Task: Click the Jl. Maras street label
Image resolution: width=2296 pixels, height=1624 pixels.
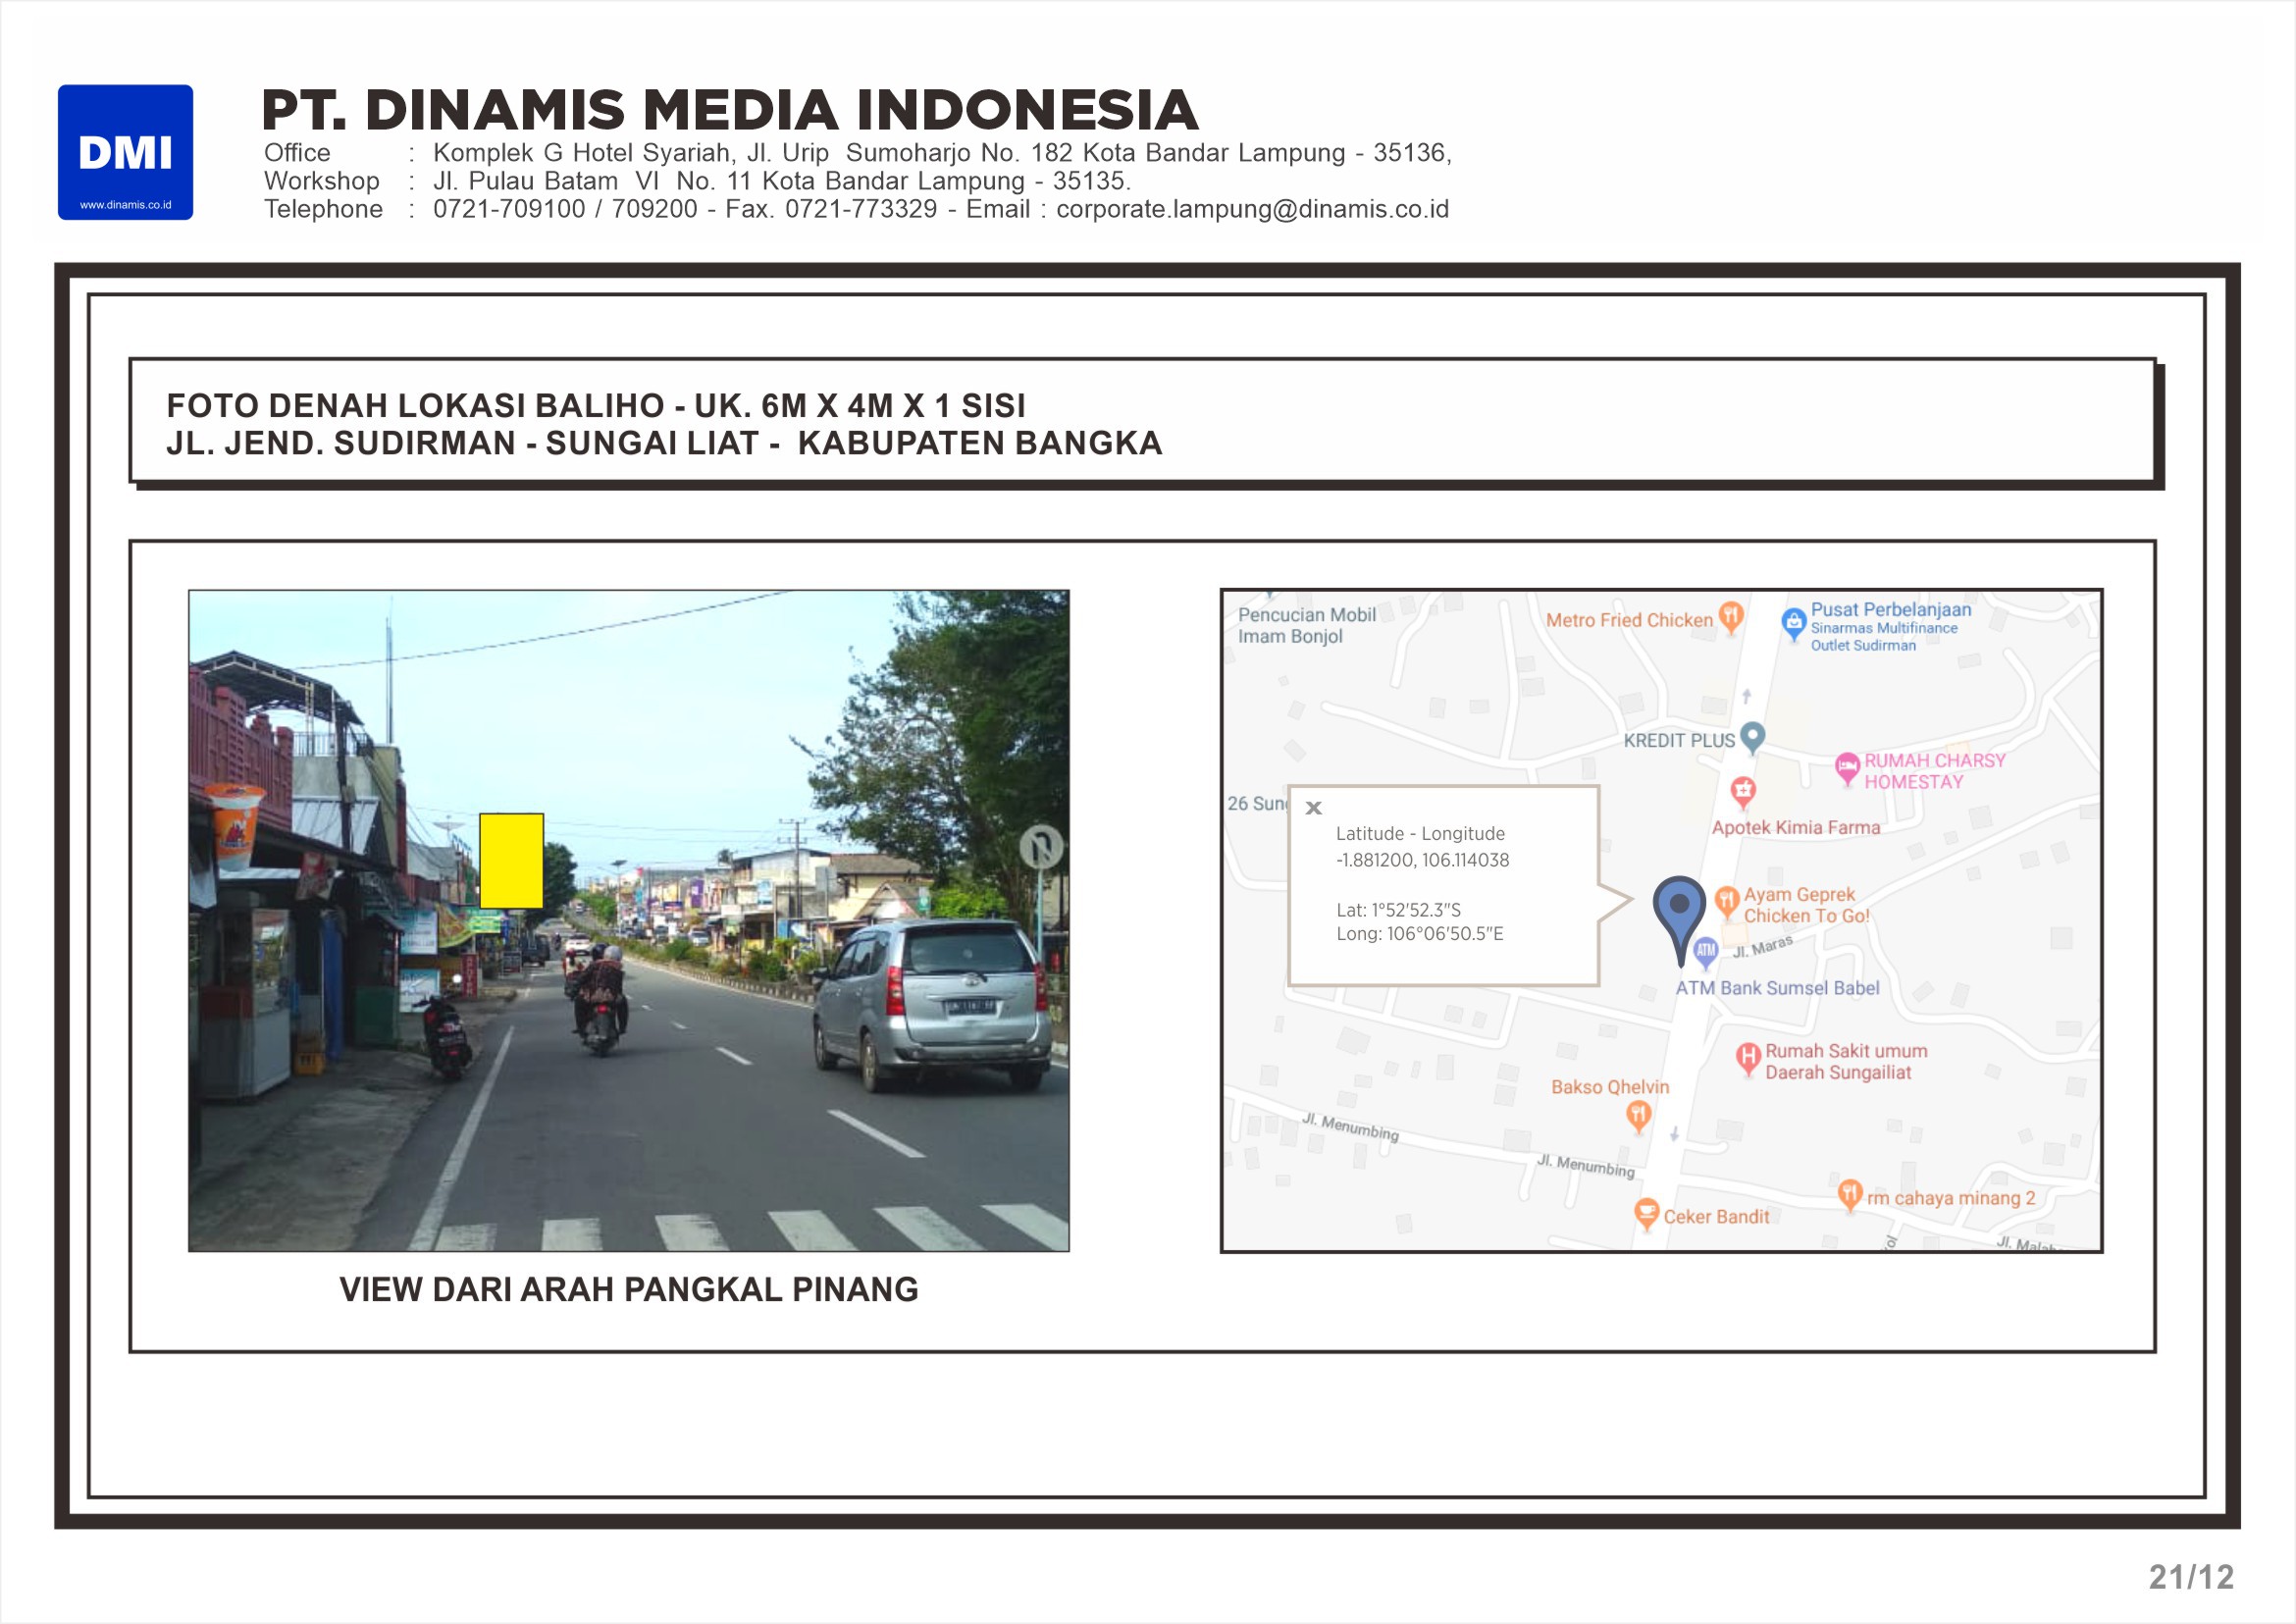Action: 1762,946
